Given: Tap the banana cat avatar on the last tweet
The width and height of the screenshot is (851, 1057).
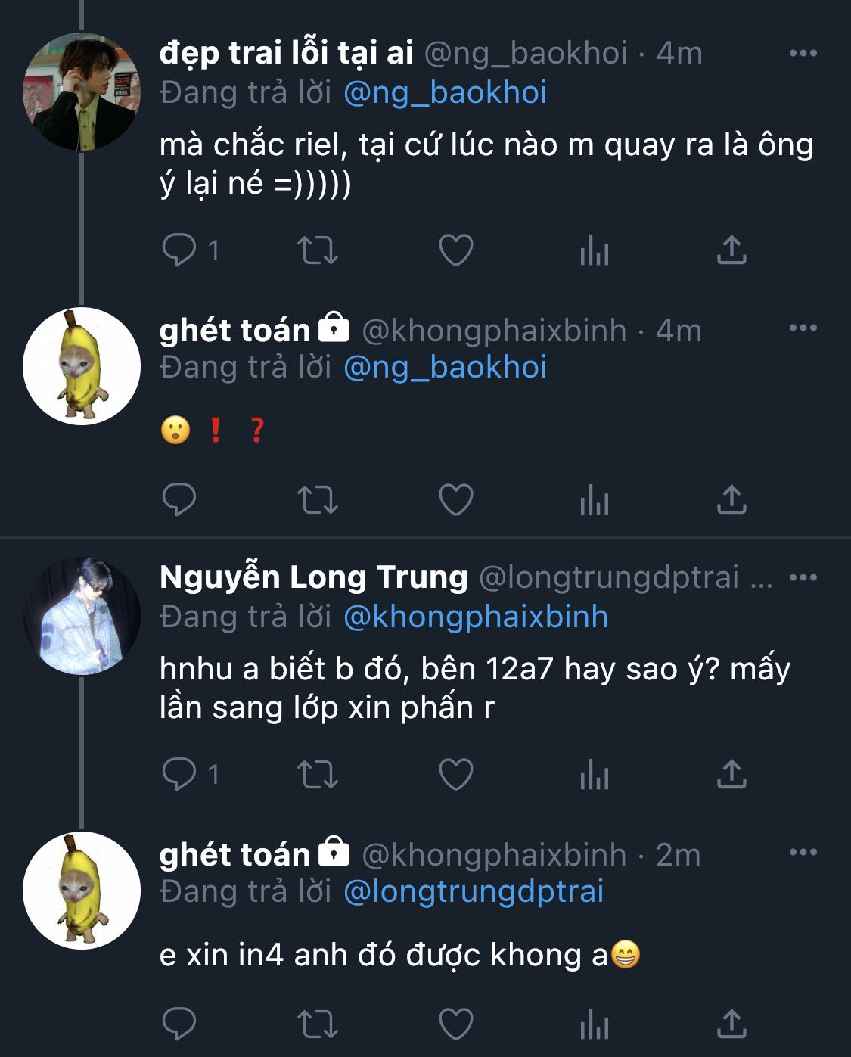Looking at the screenshot, I should click(x=82, y=891).
